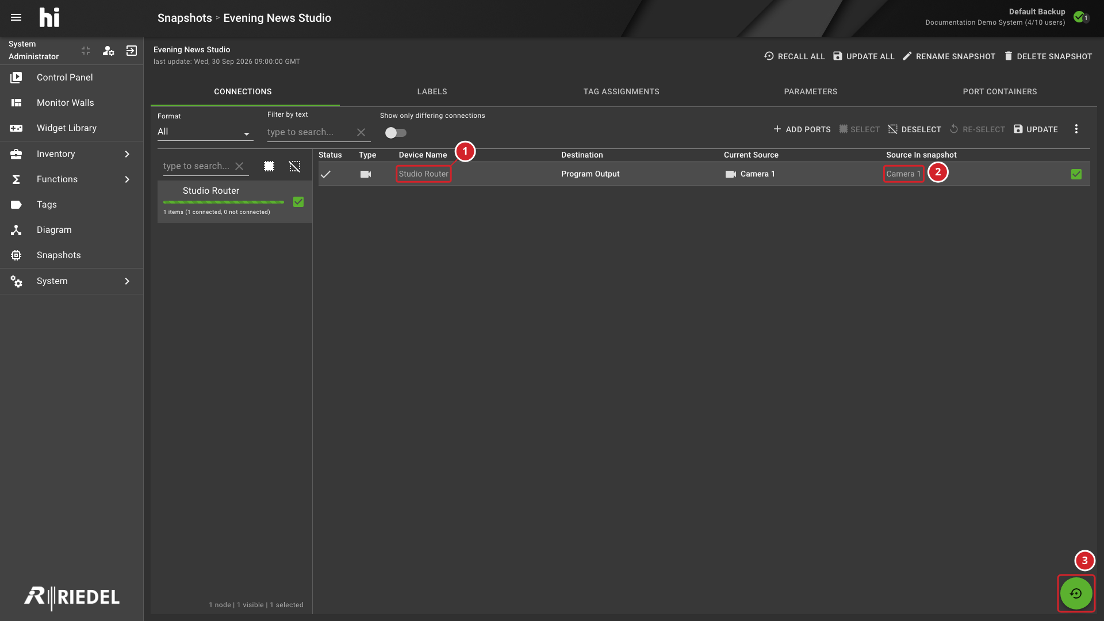Screen dimensions: 1104x621
Task: Click Update All button
Action: 864,56
